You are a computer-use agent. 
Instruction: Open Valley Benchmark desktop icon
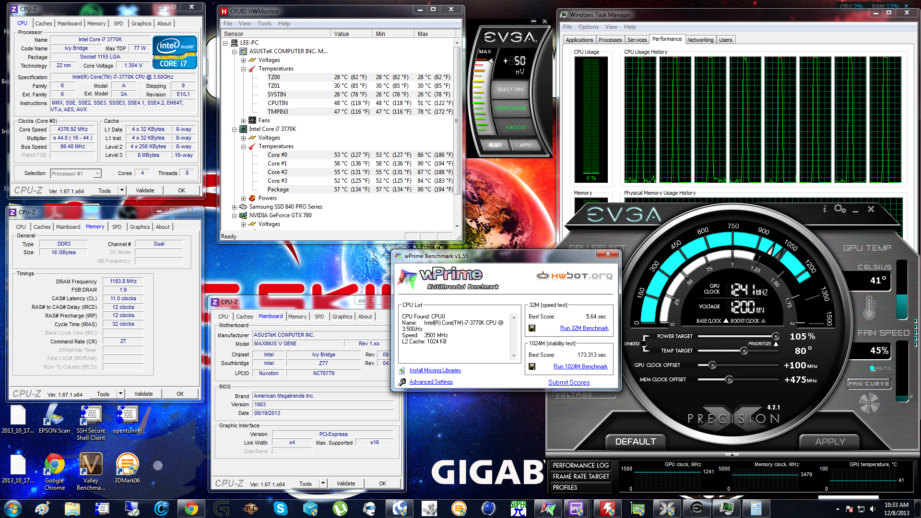pos(91,472)
